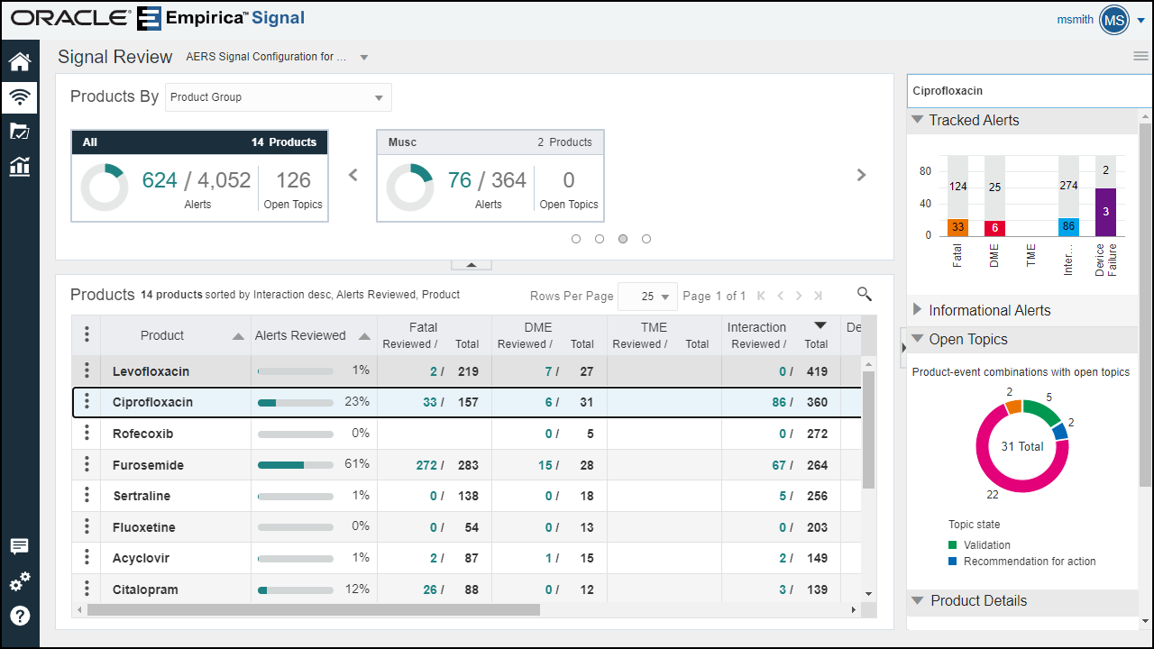
Task: Click orange Fatal bar segment 33
Action: coord(957,228)
